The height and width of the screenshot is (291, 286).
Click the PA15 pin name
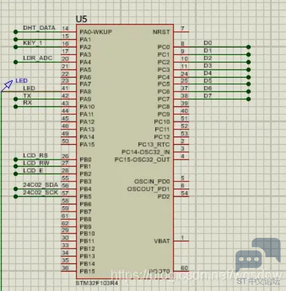tap(87, 144)
